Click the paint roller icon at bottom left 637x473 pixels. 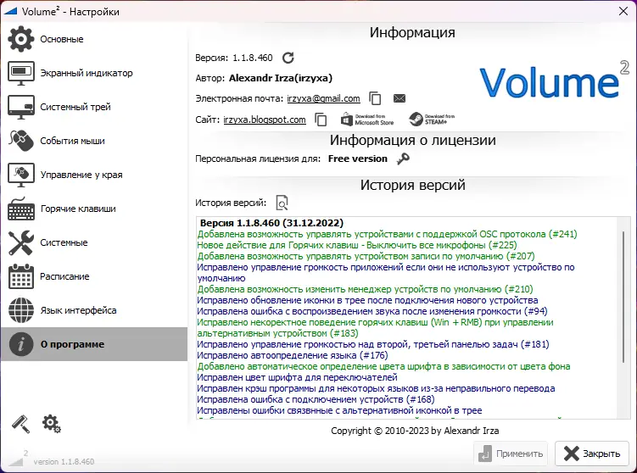point(20,424)
